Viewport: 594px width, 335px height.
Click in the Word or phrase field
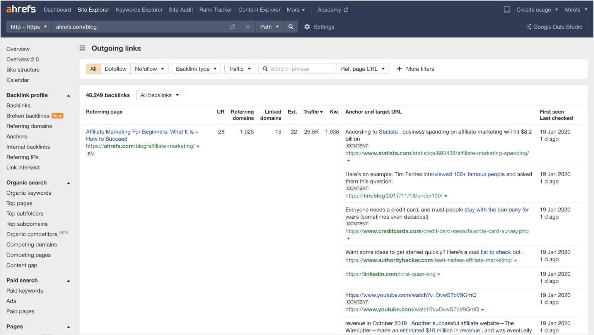coord(297,69)
